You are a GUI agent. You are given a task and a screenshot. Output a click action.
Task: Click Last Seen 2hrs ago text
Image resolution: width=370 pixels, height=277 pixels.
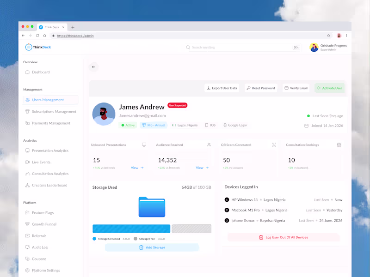point(328,116)
